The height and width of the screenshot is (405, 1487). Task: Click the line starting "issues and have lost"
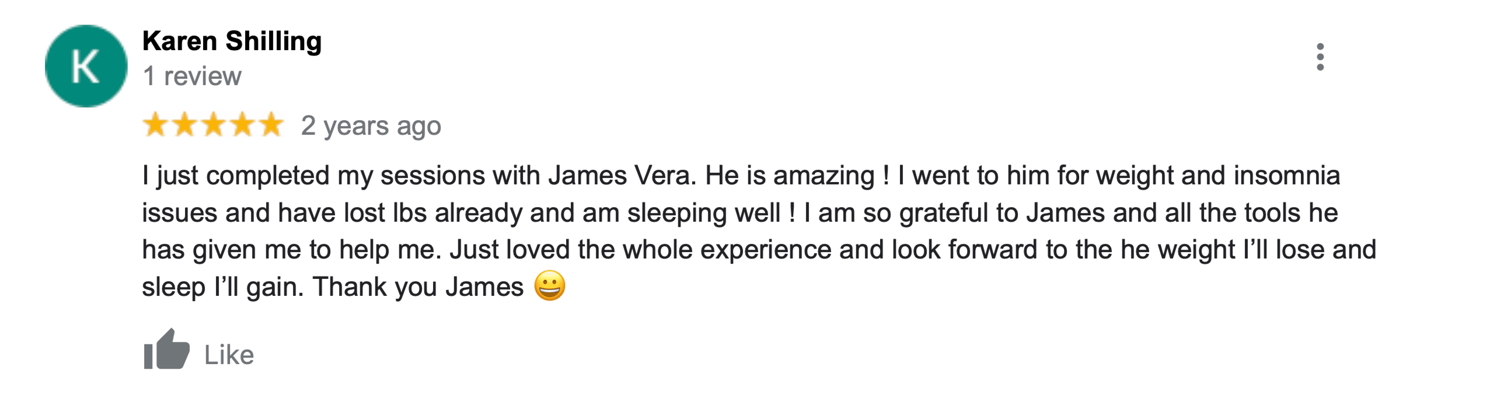[x=739, y=213]
